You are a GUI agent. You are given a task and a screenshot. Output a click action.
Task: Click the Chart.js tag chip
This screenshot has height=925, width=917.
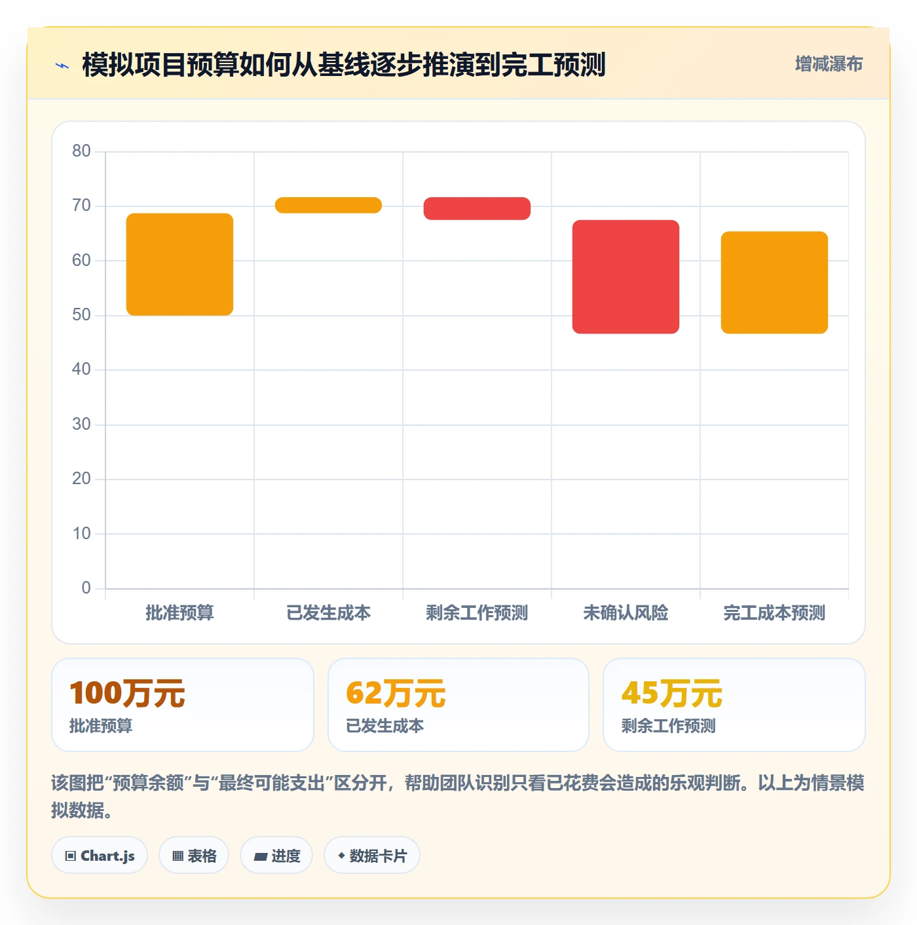pyautogui.click(x=100, y=856)
